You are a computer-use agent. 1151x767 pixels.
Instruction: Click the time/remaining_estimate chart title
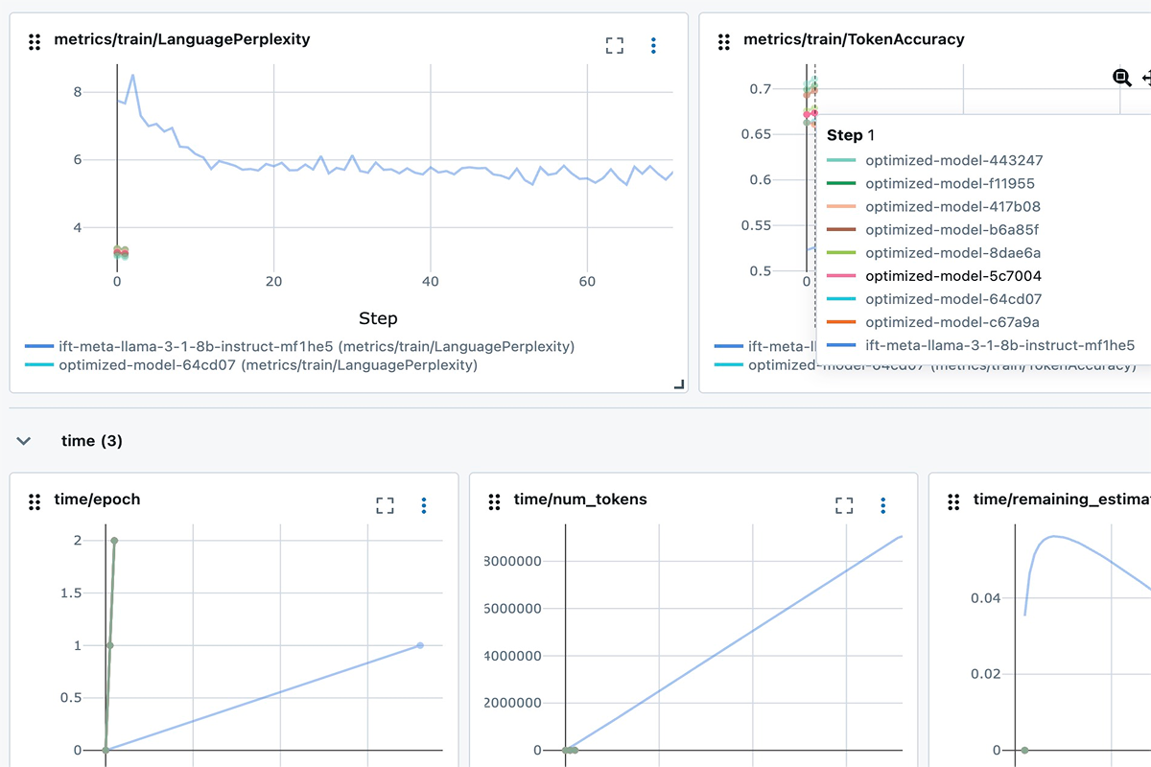(1062, 500)
